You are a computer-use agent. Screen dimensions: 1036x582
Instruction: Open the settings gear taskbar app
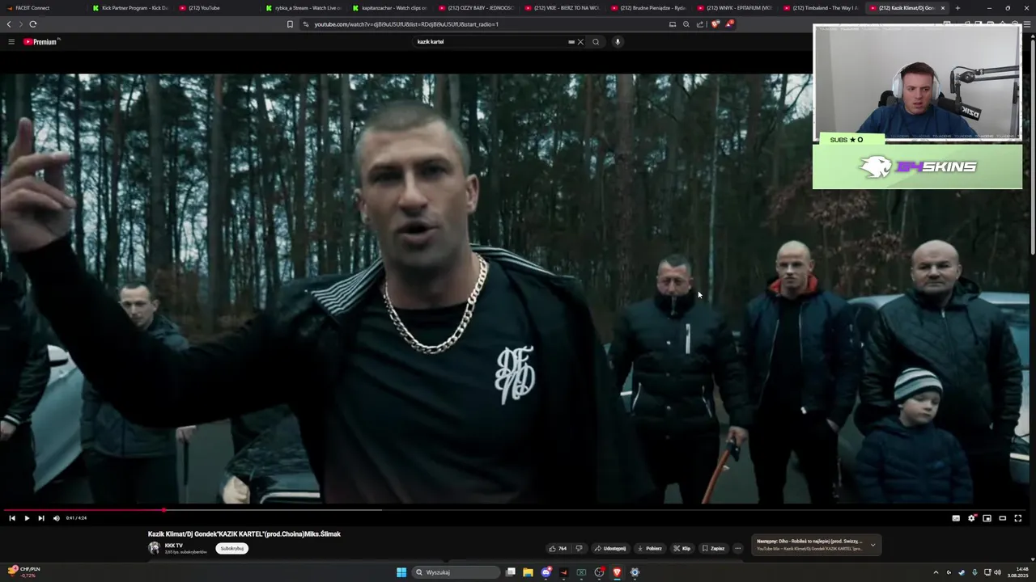click(635, 572)
